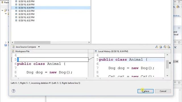Click 'Dog dog = new Dog();' in Local History pane
182x102 pixels.
(x=131, y=68)
